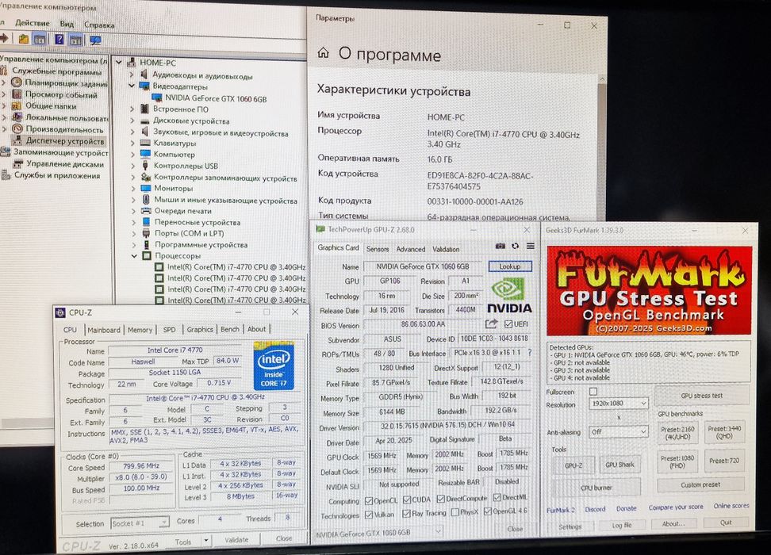Open the GPU-Z hamburger menu icon

point(531,246)
